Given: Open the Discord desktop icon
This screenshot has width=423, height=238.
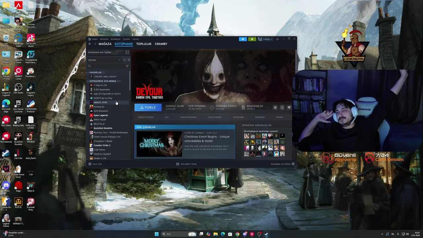Looking at the screenshot, I should click(x=6, y=187).
